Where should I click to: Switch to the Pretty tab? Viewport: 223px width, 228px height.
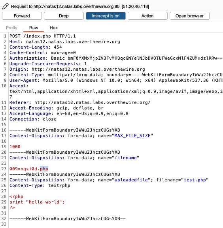pyautogui.click(x=11, y=28)
